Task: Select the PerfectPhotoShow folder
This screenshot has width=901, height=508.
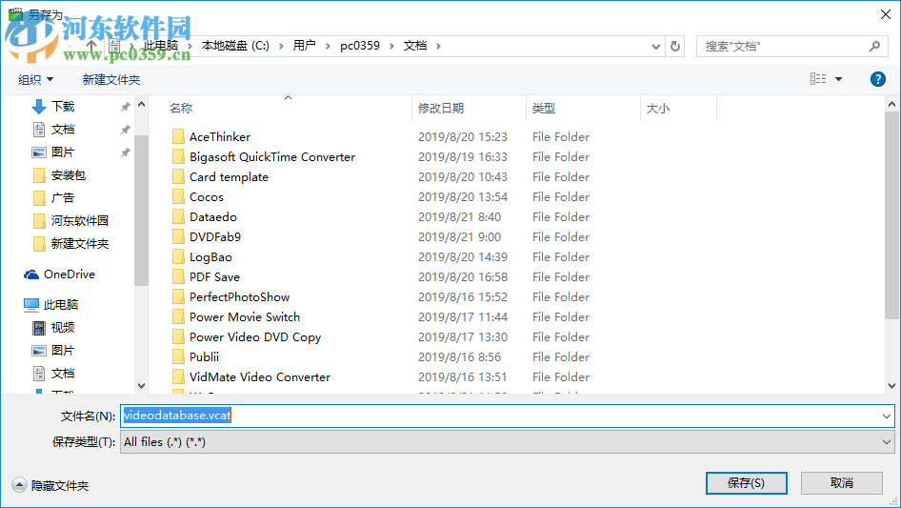Action: click(240, 296)
